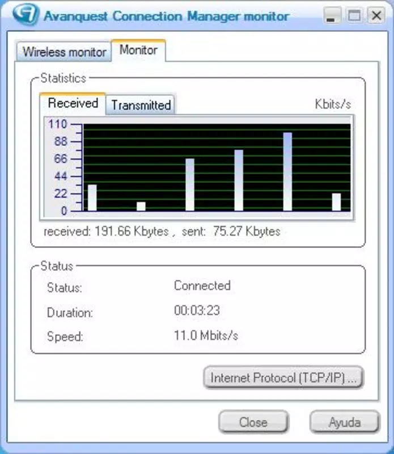Minimize the Connection Manager monitor window
The image size is (394, 454).
click(331, 15)
